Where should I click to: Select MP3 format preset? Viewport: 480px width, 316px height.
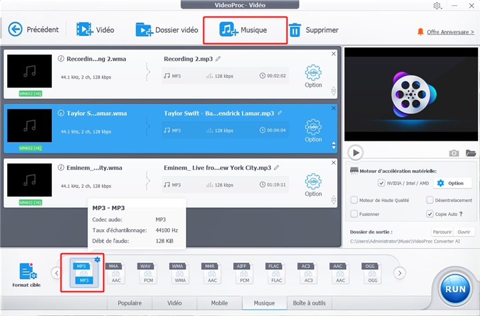click(x=84, y=273)
